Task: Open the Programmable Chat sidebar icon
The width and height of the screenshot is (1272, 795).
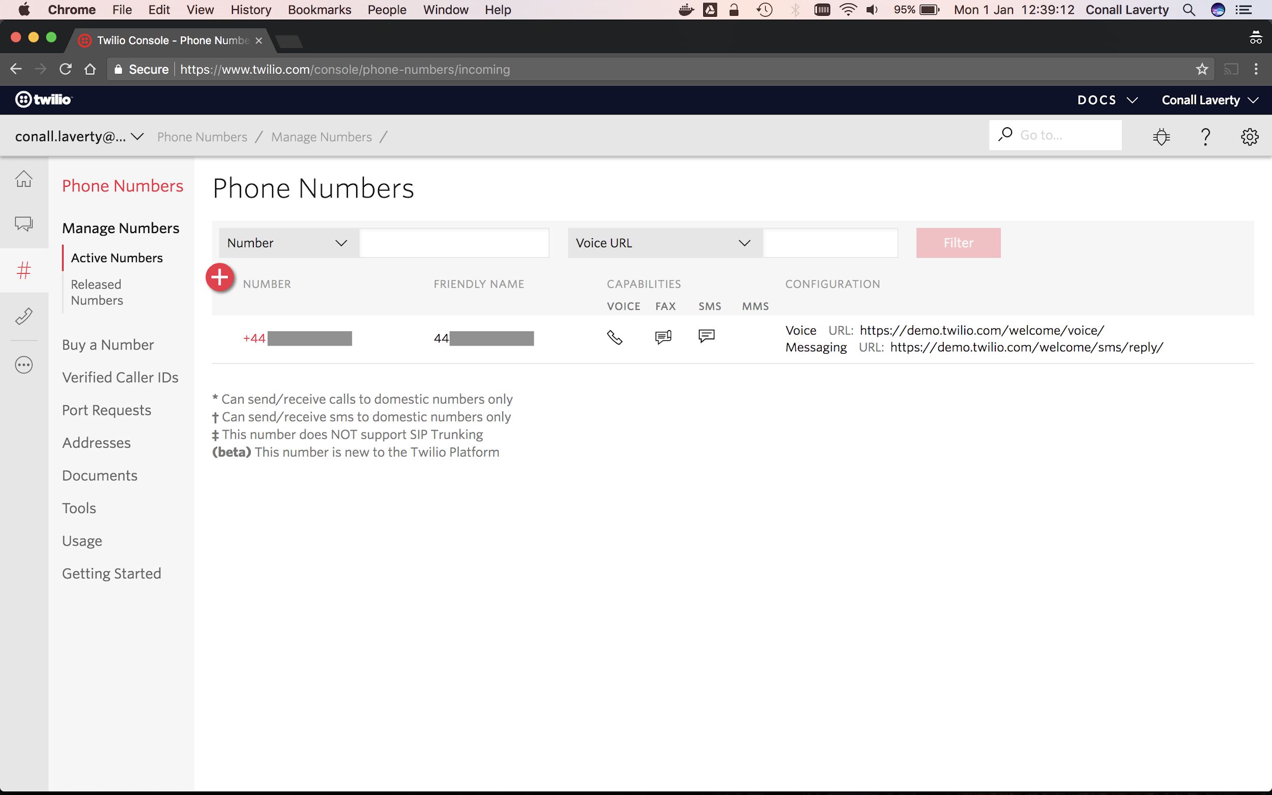Action: (x=23, y=224)
